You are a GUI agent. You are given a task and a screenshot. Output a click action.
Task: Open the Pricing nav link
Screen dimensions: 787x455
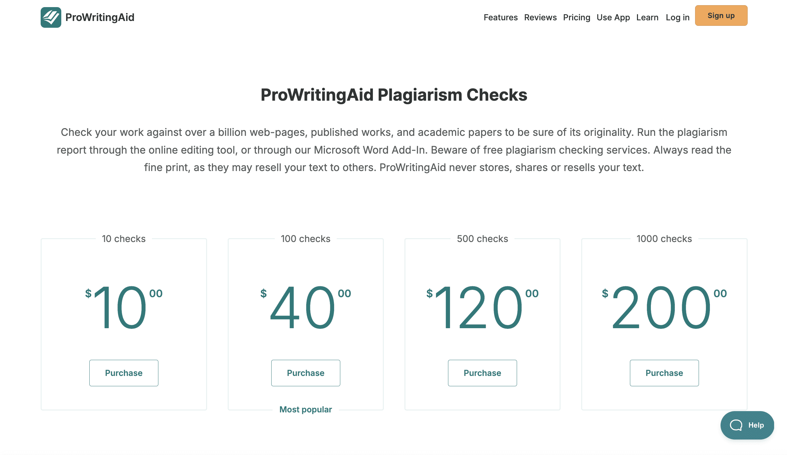pyautogui.click(x=576, y=17)
